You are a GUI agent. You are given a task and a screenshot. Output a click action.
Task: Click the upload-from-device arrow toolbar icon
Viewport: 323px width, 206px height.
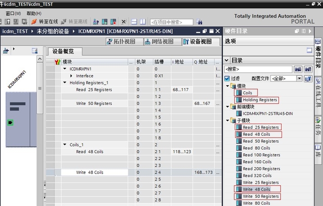tap(8, 22)
